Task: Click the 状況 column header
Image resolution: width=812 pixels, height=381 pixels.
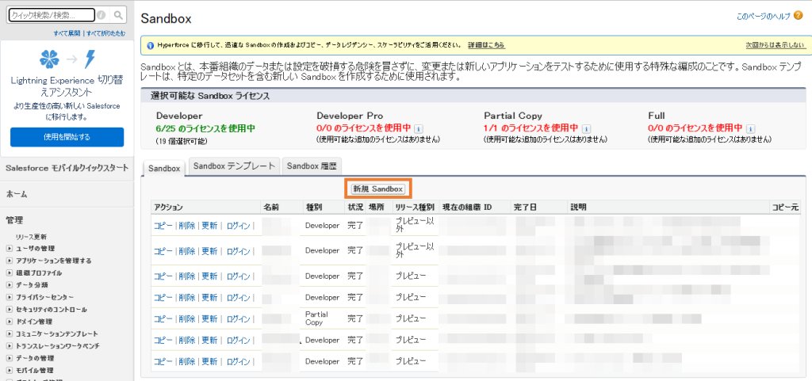Action: 355,208
